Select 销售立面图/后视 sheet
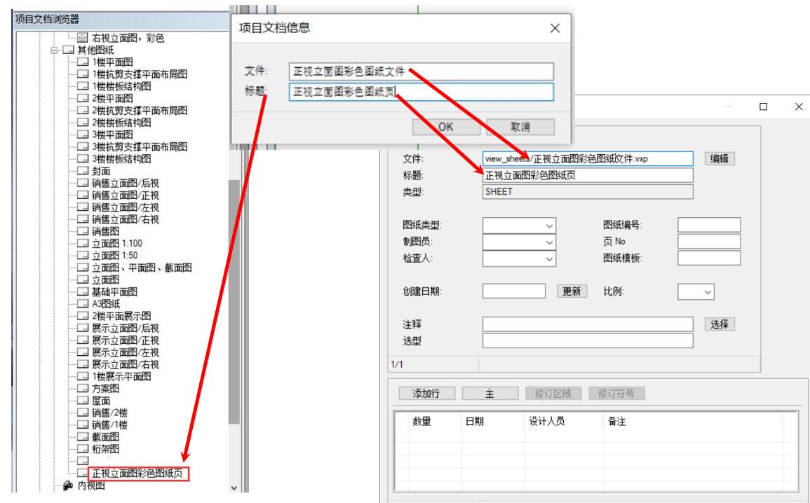 126,183
